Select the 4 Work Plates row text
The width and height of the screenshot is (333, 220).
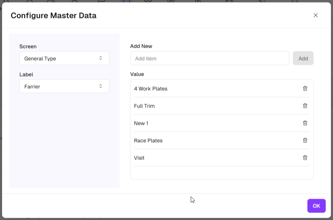coord(151,89)
